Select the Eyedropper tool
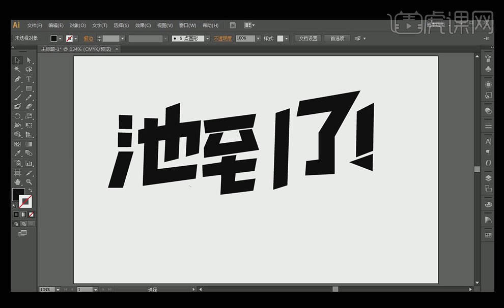 (x=17, y=153)
